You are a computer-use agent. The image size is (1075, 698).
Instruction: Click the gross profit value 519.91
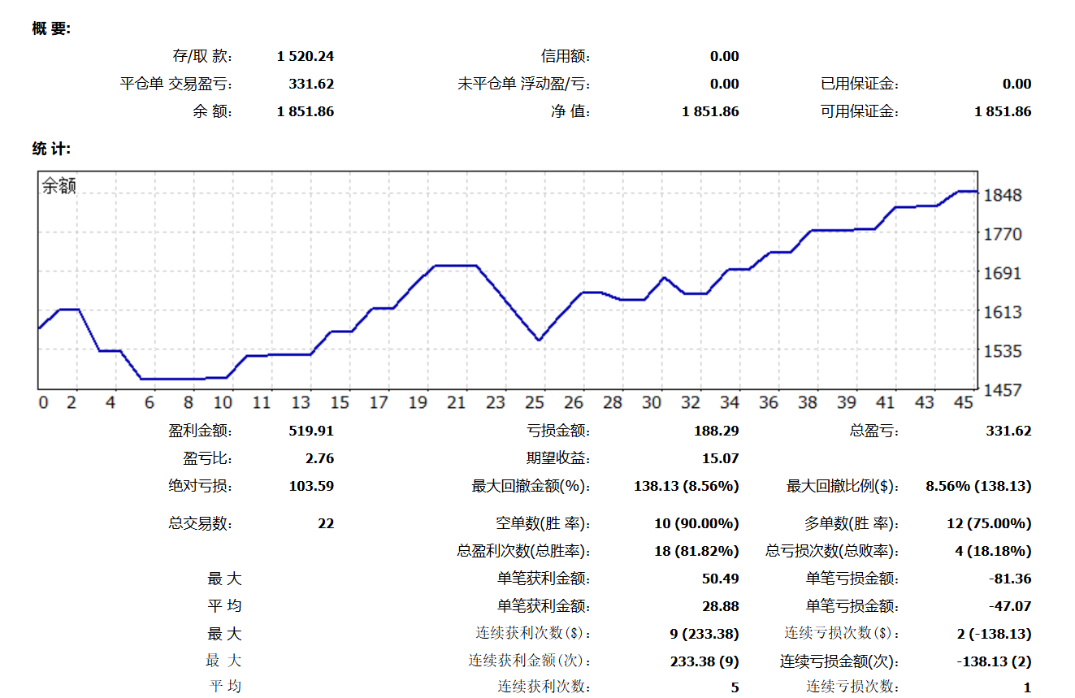(311, 431)
